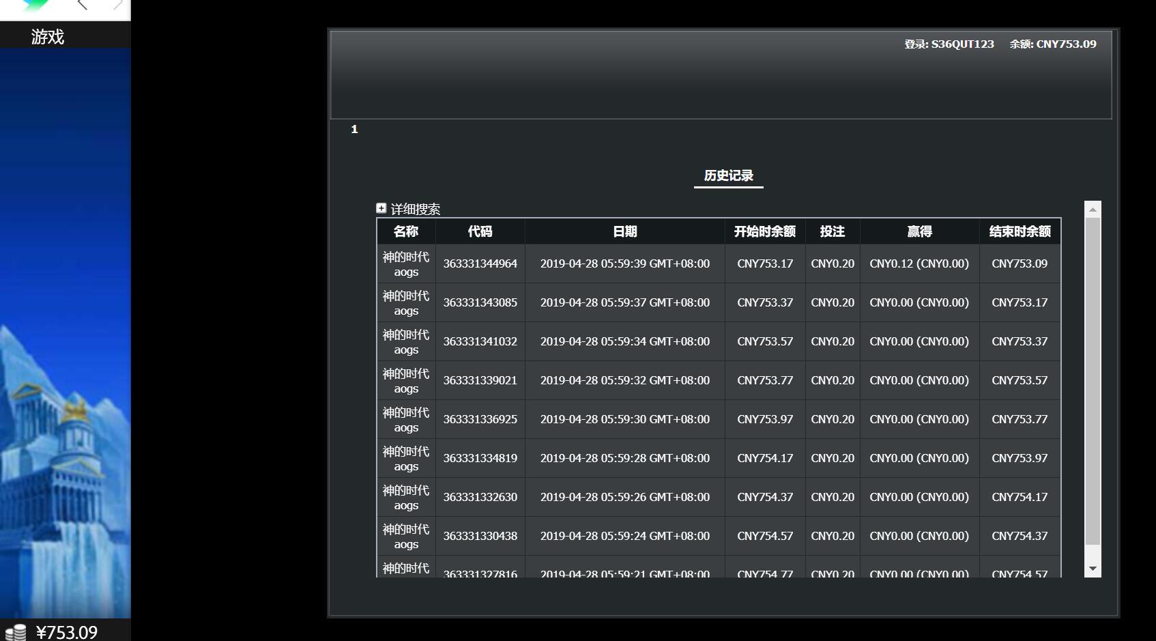Select record code 363331344964
The height and width of the screenshot is (641, 1156).
[480, 263]
